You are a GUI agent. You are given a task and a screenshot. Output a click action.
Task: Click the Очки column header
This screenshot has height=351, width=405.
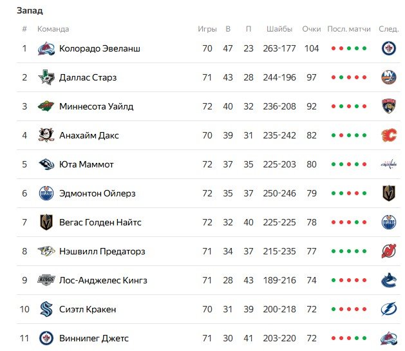(311, 29)
